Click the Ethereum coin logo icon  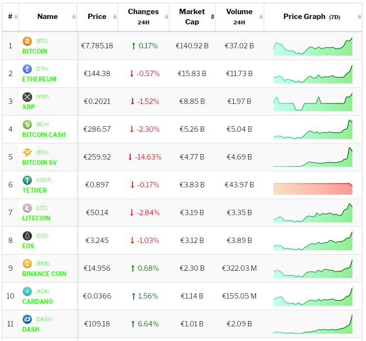(27, 69)
